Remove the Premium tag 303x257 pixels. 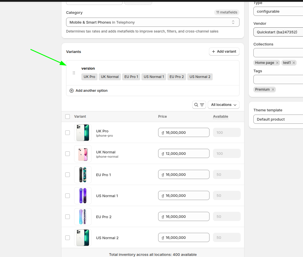pos(273,90)
